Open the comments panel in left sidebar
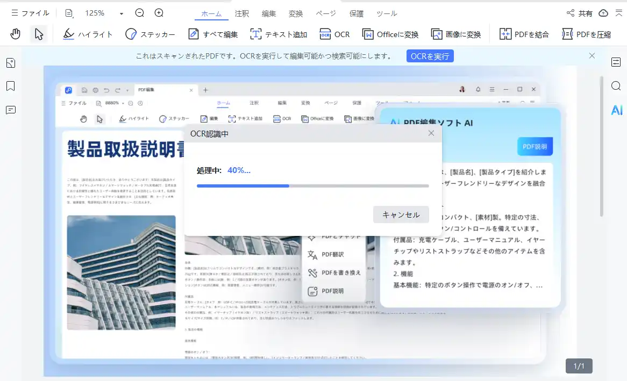 (10, 110)
